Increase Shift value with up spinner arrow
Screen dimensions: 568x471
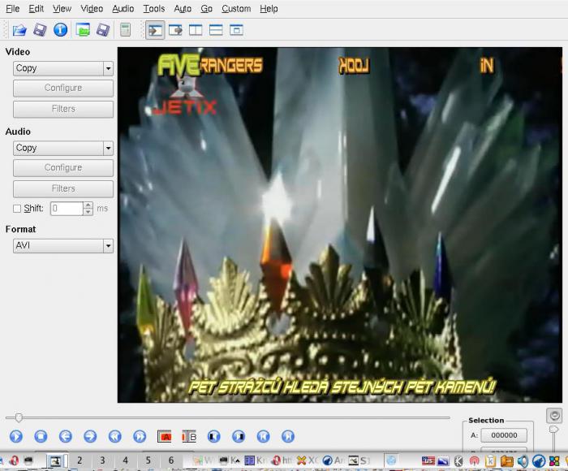[88, 205]
